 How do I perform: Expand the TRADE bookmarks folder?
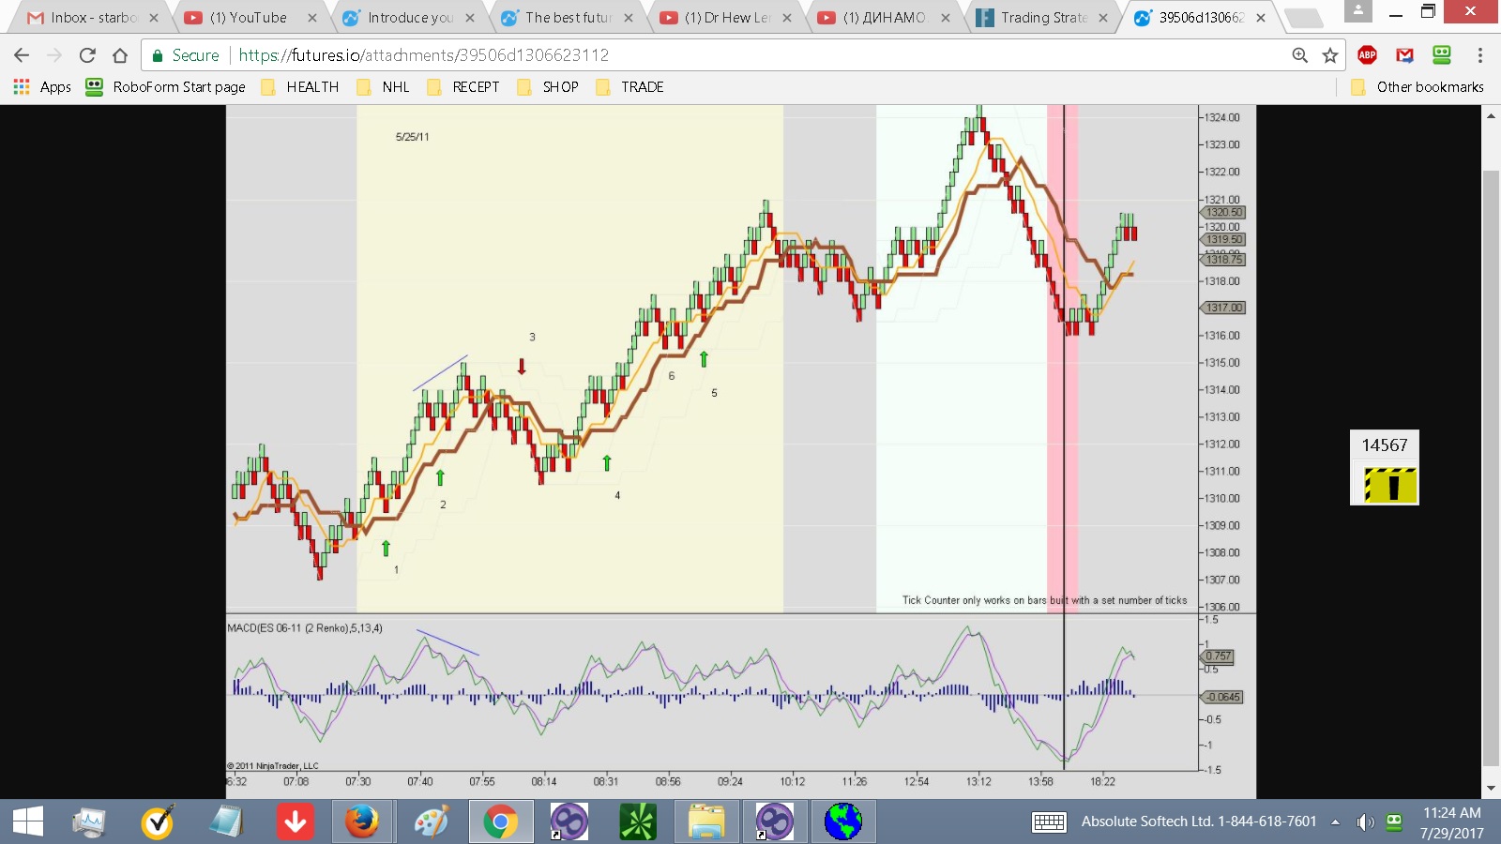tap(629, 87)
